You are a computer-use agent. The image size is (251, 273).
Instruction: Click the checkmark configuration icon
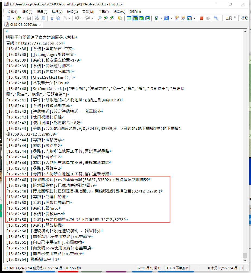189,18
